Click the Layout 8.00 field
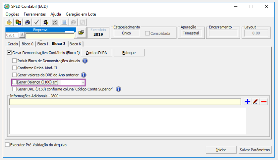278x160 pixels. pos(256,33)
